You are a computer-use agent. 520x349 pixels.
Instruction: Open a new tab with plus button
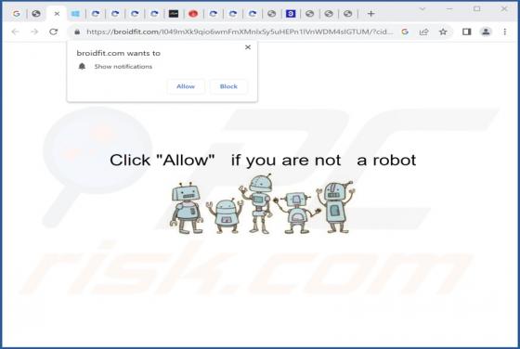pos(371,14)
